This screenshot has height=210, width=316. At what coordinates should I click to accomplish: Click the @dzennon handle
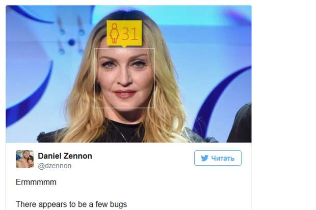pyautogui.click(x=55, y=166)
